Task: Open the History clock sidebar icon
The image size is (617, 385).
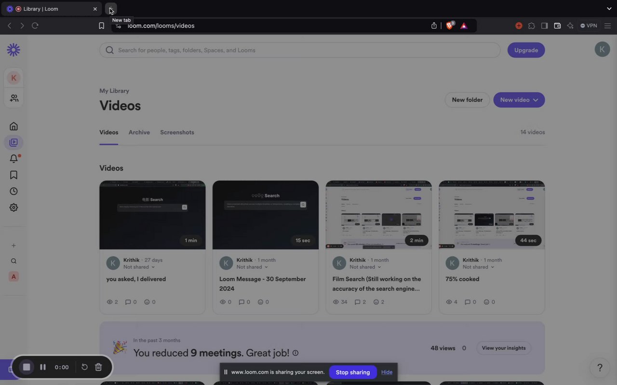Action: (x=13, y=191)
